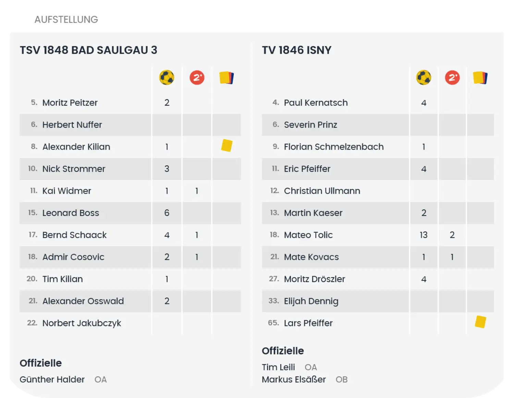This screenshot has height=398, width=514.
Task: Click the TV 1846 Isny team heading
Action: [x=296, y=50]
